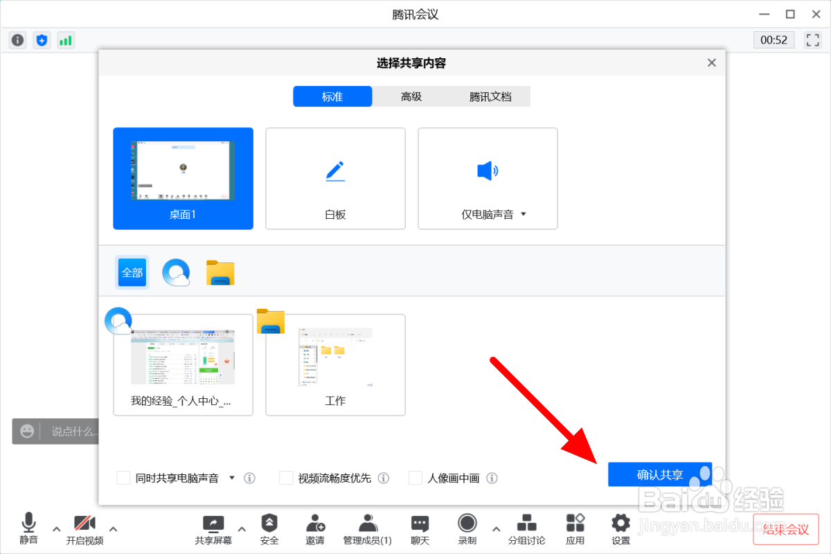Select the 工作 folder window
Screen dimensions: 831x554
(x=336, y=365)
